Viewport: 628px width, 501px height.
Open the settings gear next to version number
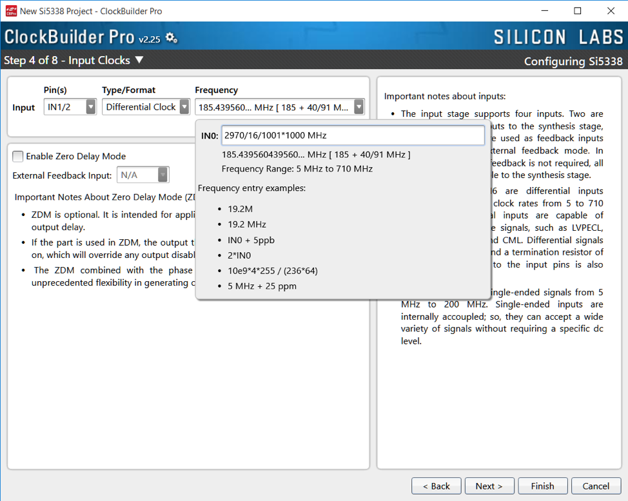click(172, 38)
